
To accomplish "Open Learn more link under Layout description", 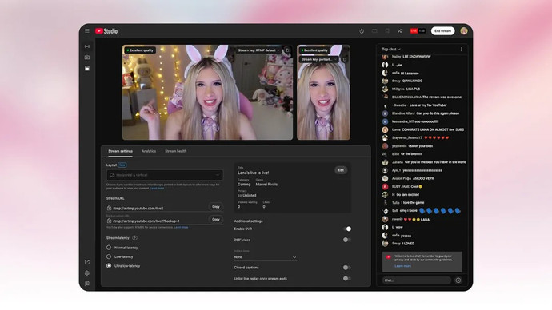I will point(157,189).
